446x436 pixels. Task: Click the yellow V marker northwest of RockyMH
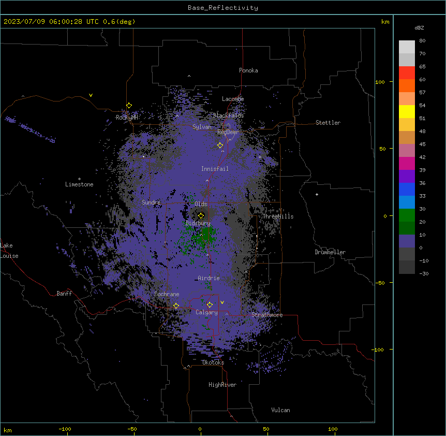91,95
